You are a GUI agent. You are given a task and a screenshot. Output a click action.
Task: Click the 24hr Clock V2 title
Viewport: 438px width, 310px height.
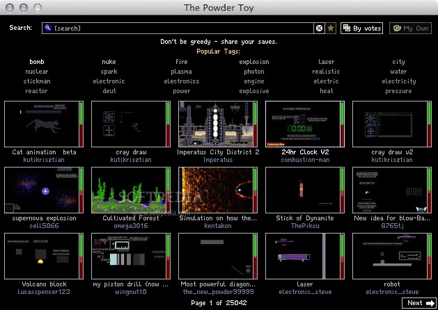coord(305,152)
